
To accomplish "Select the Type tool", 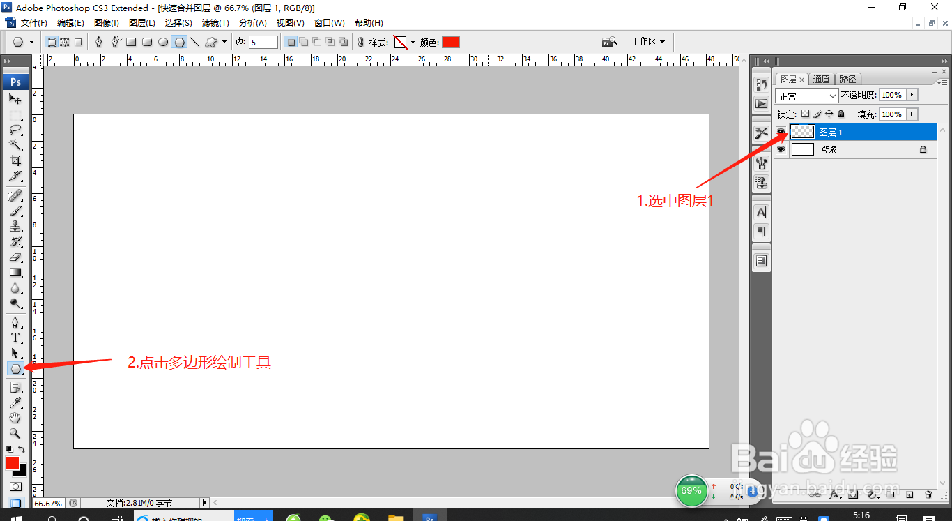I will 15,338.
